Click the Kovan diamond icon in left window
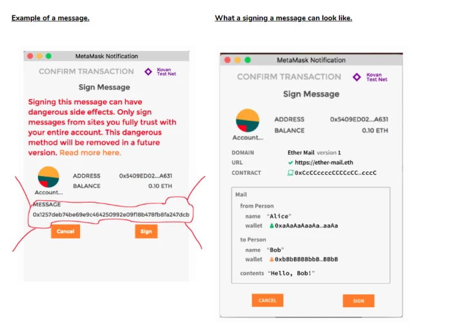Screen dimensions: 458x329 (x=148, y=72)
